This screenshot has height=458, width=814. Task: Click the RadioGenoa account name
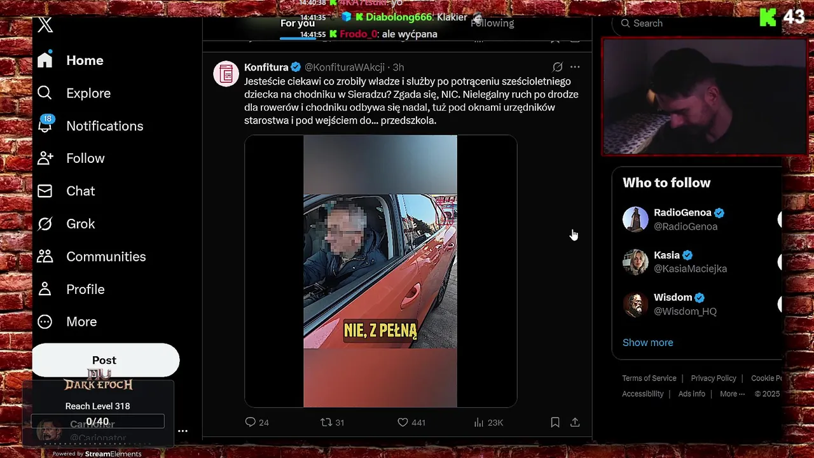pyautogui.click(x=683, y=213)
